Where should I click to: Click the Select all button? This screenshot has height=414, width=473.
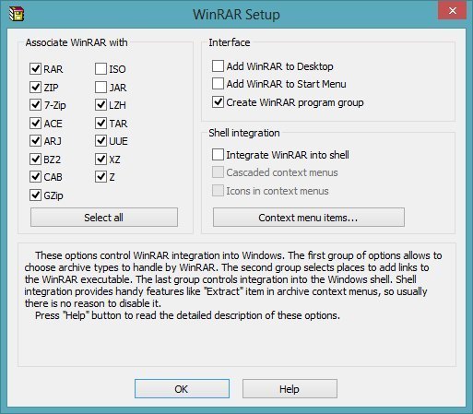pos(104,218)
